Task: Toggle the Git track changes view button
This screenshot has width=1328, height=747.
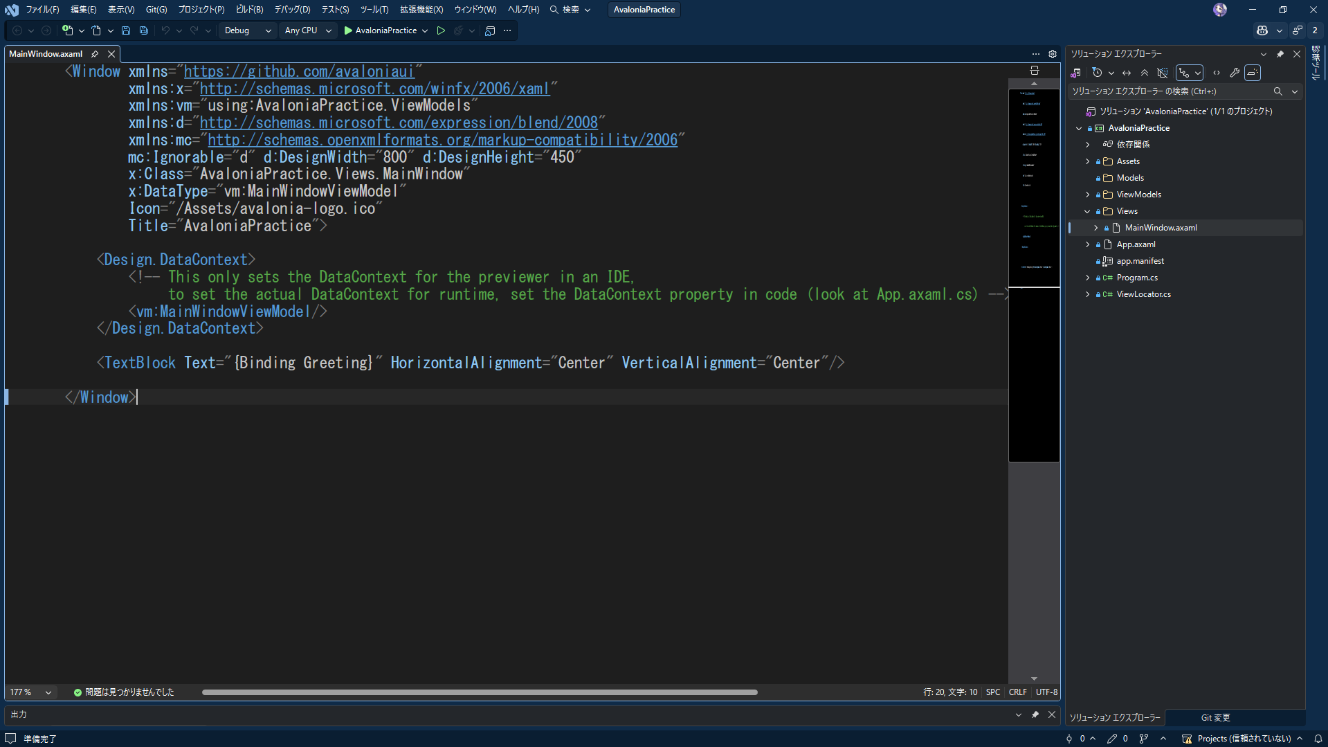Action: [x=1184, y=73]
